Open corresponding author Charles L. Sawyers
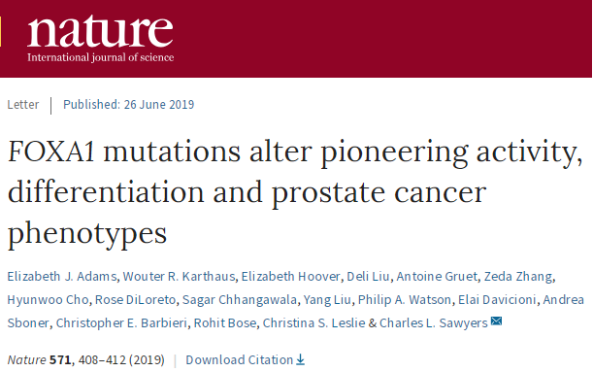This screenshot has width=593, height=372. [434, 323]
